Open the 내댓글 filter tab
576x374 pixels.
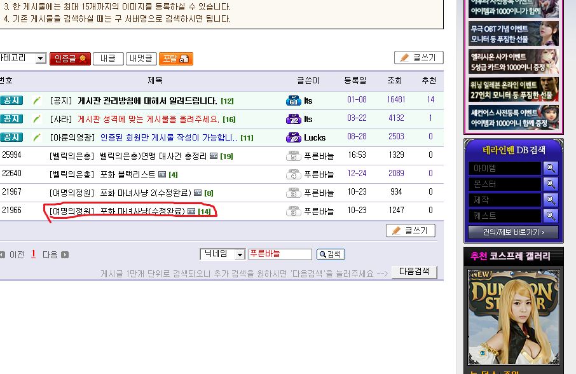point(141,59)
